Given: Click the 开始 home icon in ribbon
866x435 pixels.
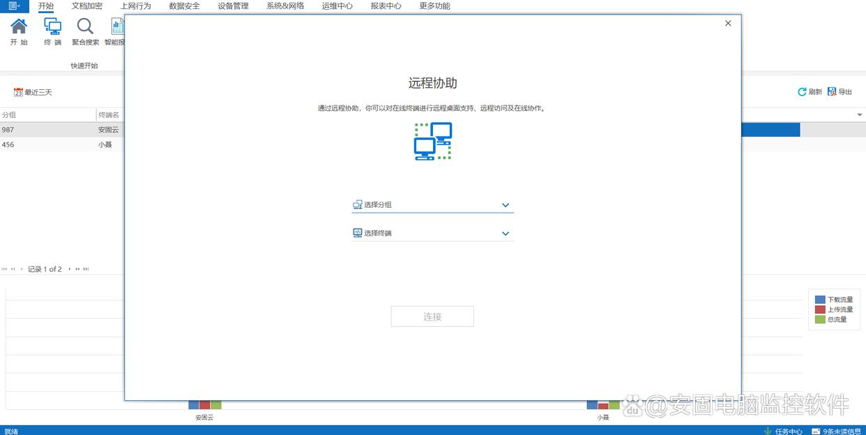Looking at the screenshot, I should click(19, 26).
